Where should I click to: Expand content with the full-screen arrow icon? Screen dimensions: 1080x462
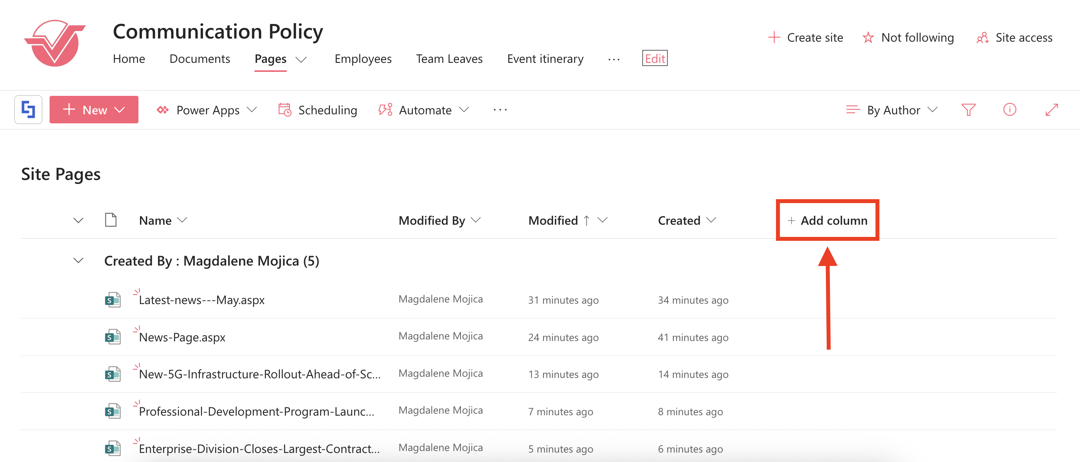[x=1051, y=110]
